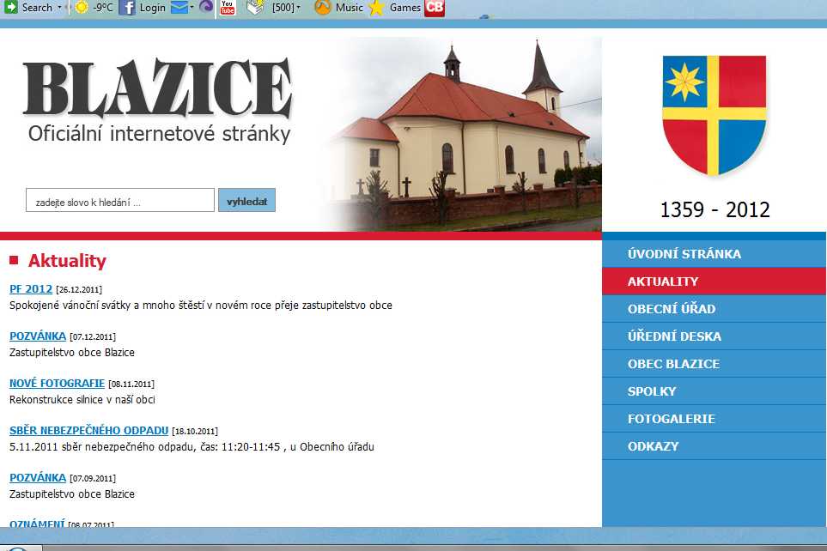Open the PF 2012 news link
The height and width of the screenshot is (551, 827).
click(x=31, y=289)
